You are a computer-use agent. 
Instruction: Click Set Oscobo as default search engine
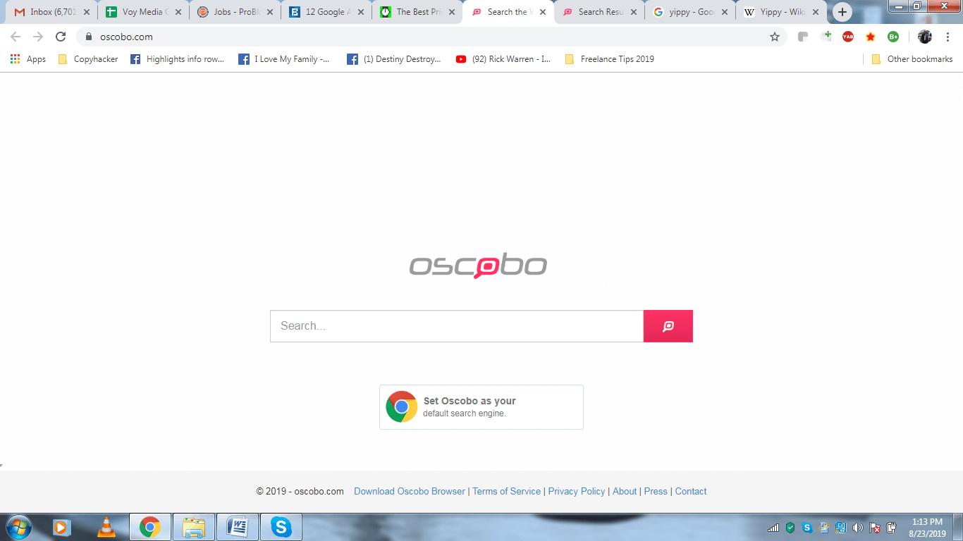[481, 407]
